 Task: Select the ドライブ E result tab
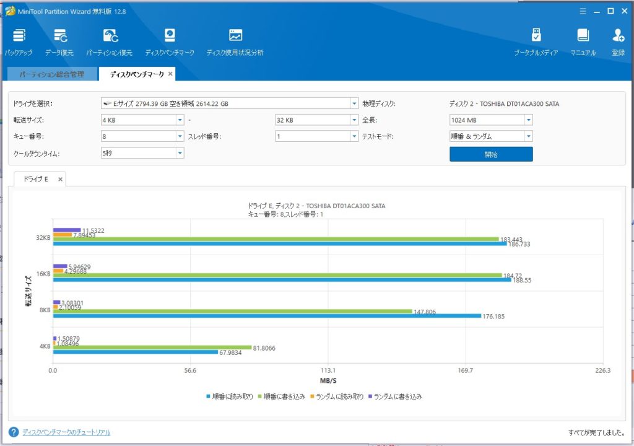coord(35,179)
